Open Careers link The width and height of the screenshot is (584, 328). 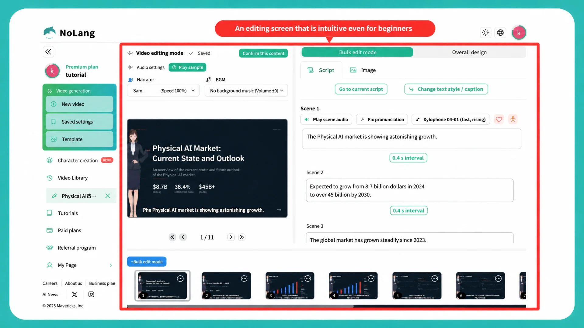(50, 283)
